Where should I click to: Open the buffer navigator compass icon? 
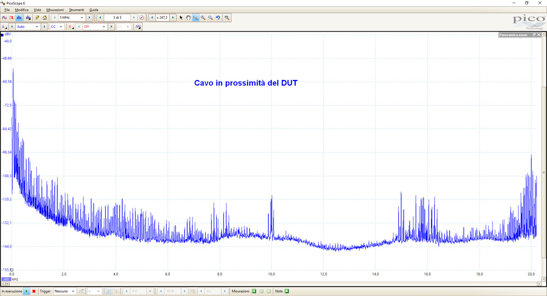tap(142, 18)
